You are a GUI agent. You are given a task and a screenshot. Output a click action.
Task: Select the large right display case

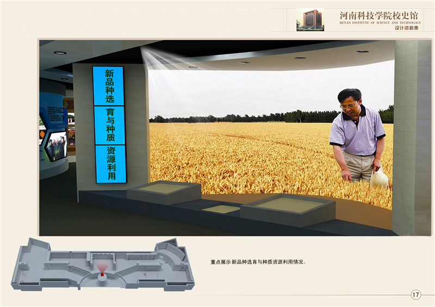(288, 209)
